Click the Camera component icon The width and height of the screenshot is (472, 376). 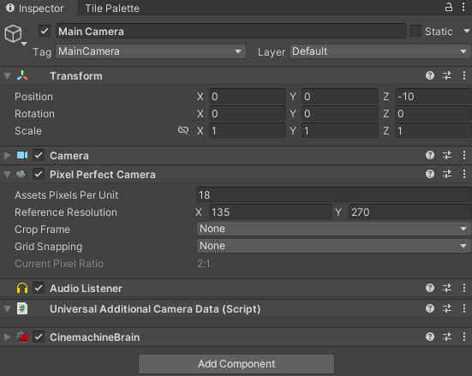[22, 155]
